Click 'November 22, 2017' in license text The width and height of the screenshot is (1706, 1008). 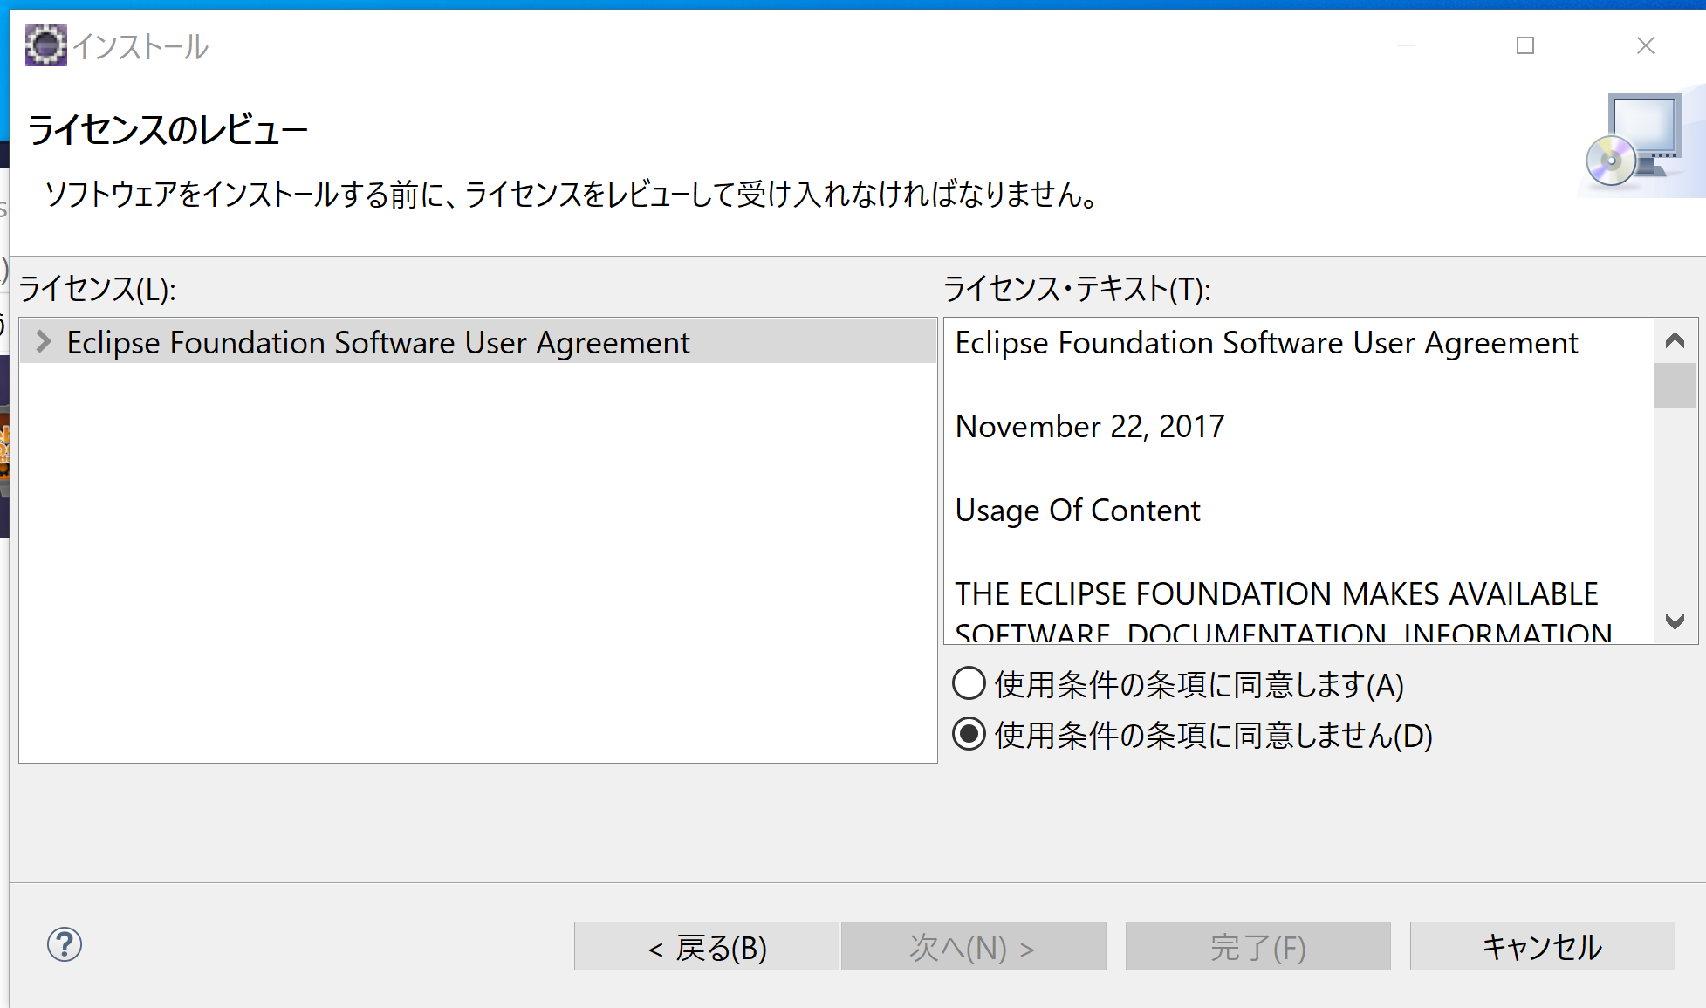1090,427
